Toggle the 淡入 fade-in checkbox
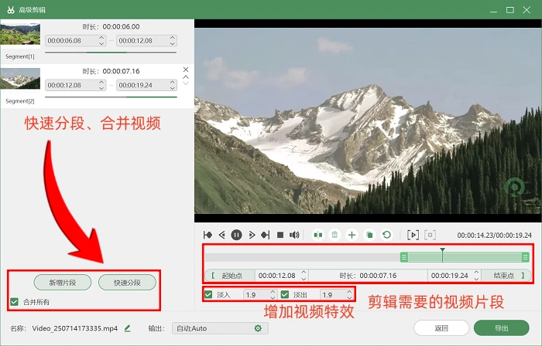The height and width of the screenshot is (346, 542). tap(208, 295)
